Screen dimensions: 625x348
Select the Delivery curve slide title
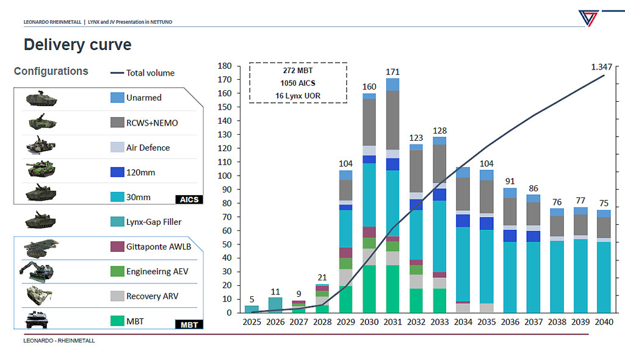tap(78, 44)
